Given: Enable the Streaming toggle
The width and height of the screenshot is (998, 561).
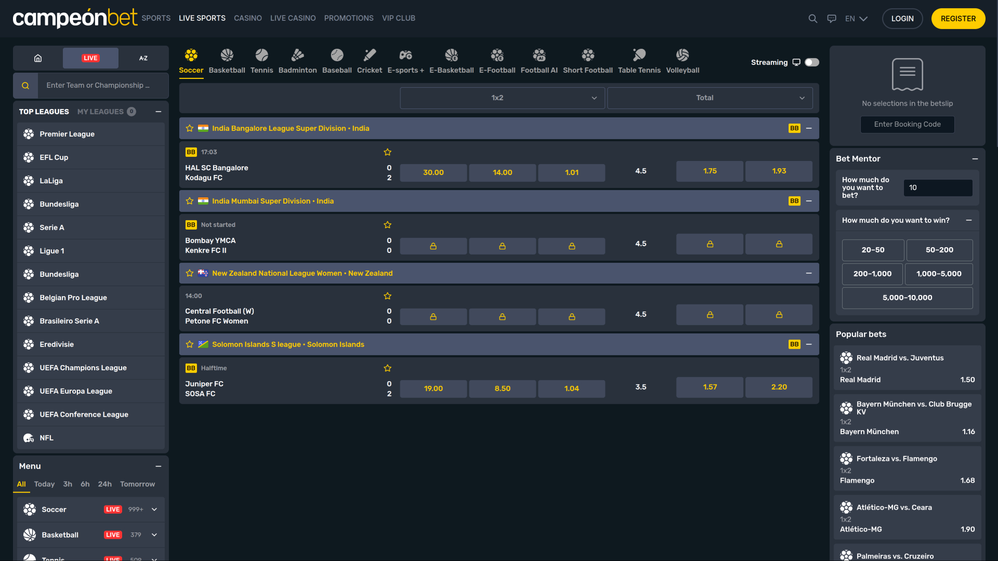Looking at the screenshot, I should pyautogui.click(x=811, y=62).
